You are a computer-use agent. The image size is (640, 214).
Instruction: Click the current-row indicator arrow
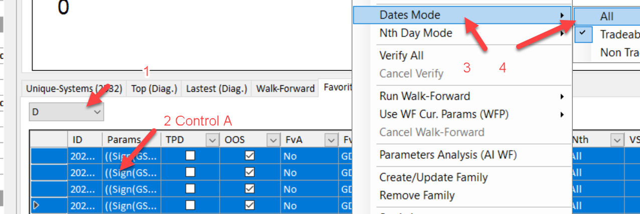coord(36,205)
